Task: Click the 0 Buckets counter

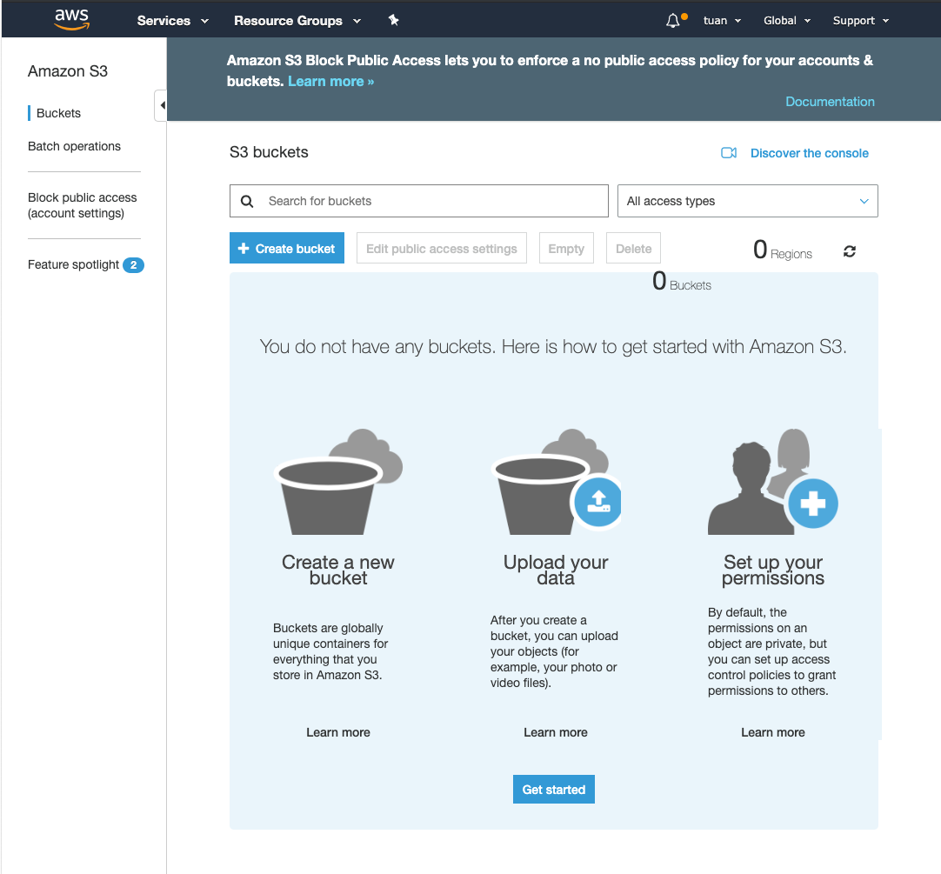Action: (682, 282)
